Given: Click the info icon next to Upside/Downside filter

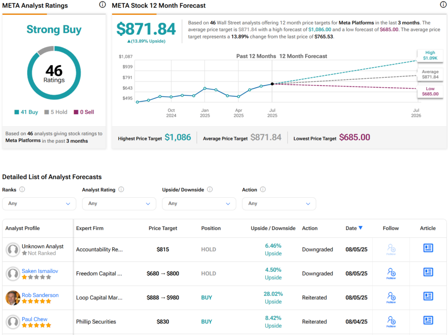Looking at the screenshot, I should click(x=210, y=189).
